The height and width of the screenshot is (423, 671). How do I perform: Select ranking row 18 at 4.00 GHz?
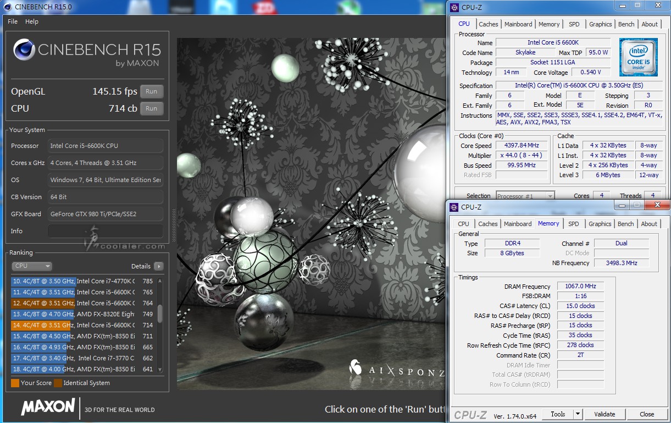coord(83,369)
